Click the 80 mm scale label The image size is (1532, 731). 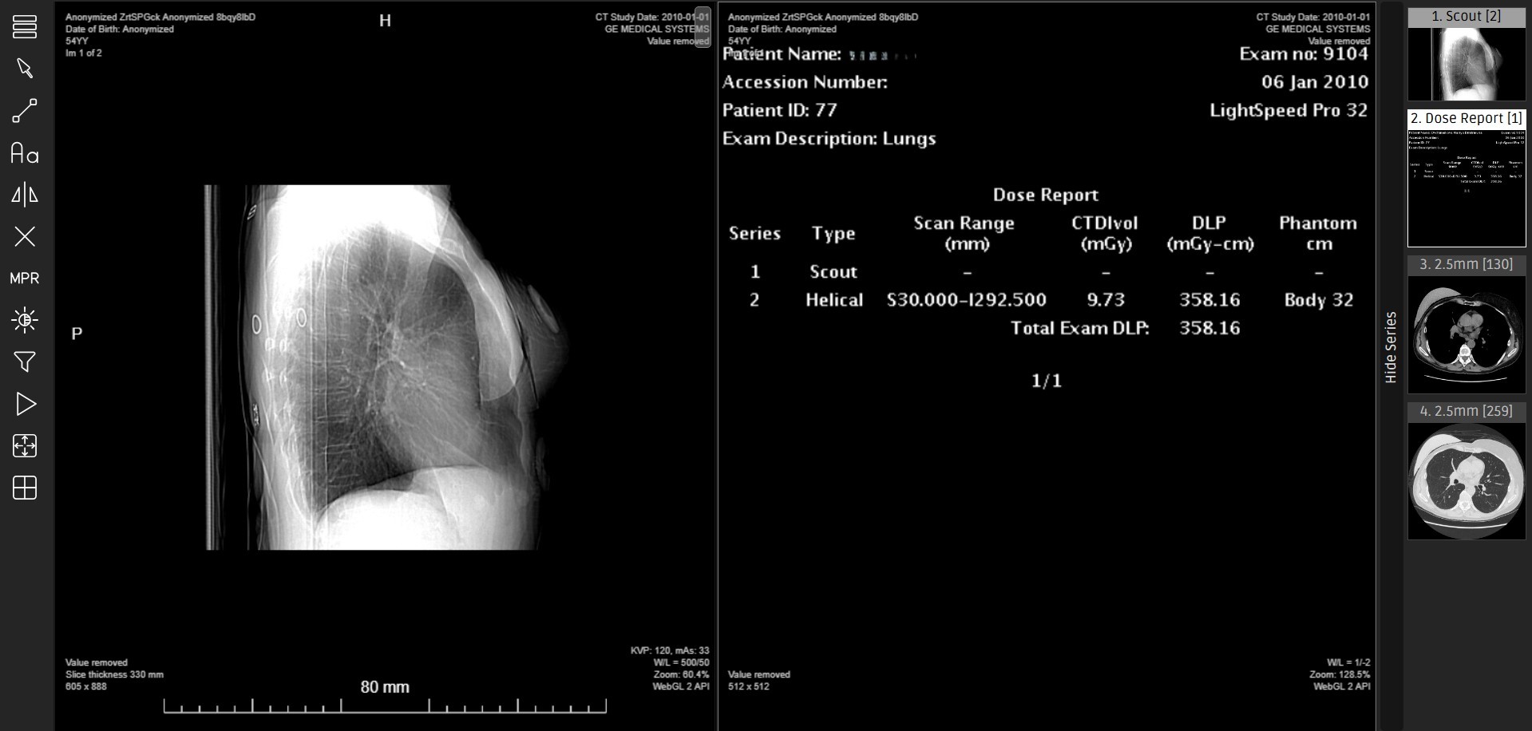pos(385,687)
